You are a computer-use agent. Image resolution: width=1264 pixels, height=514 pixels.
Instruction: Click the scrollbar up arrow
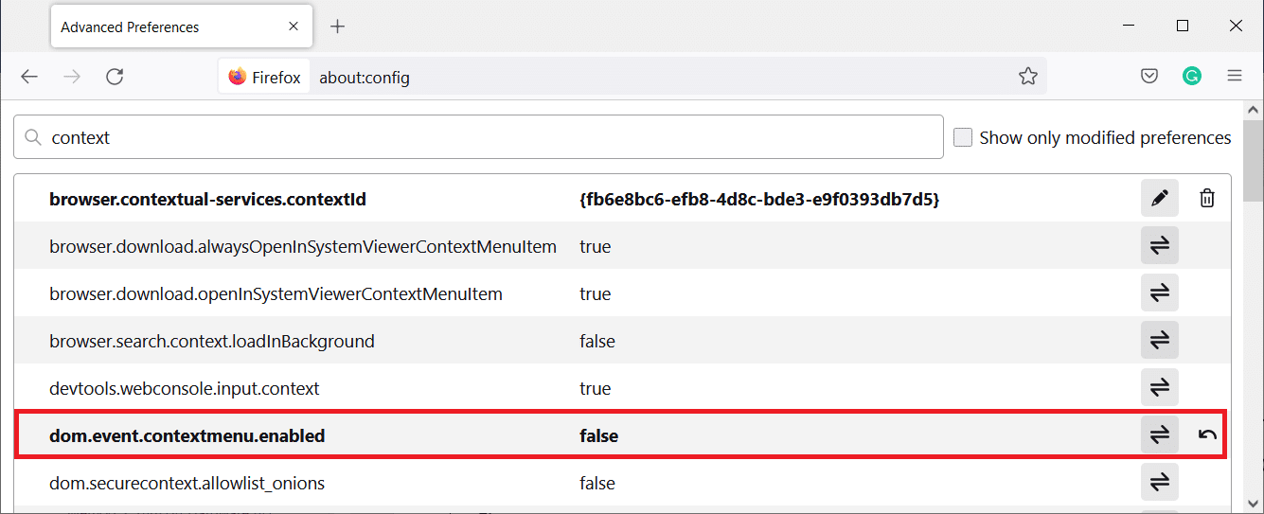point(1255,110)
